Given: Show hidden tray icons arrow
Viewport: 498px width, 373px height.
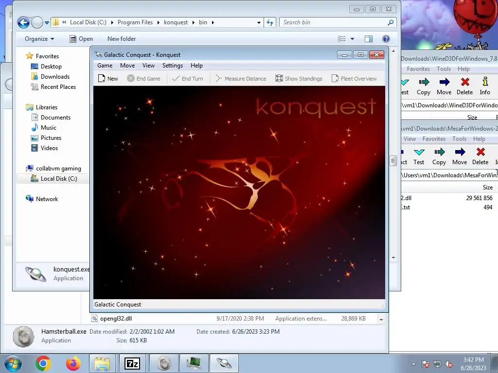Looking at the screenshot, I should click(x=413, y=364).
